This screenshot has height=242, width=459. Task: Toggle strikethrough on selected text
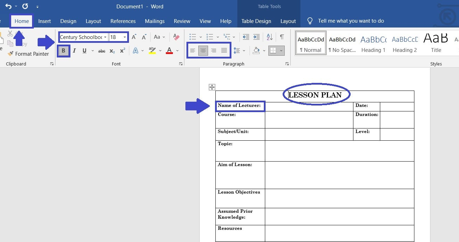(101, 50)
